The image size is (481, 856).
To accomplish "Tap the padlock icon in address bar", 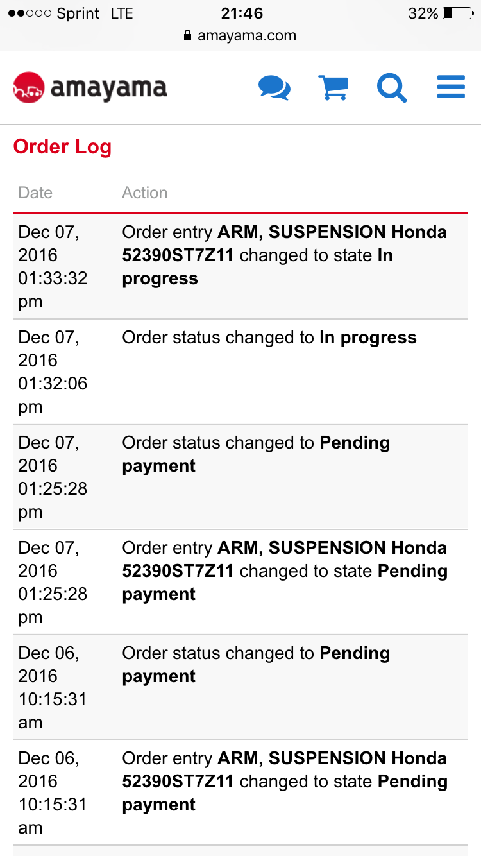I will click(187, 35).
